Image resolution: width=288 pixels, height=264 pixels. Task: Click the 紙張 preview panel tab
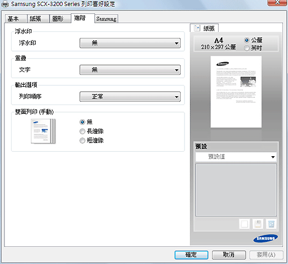point(204,28)
